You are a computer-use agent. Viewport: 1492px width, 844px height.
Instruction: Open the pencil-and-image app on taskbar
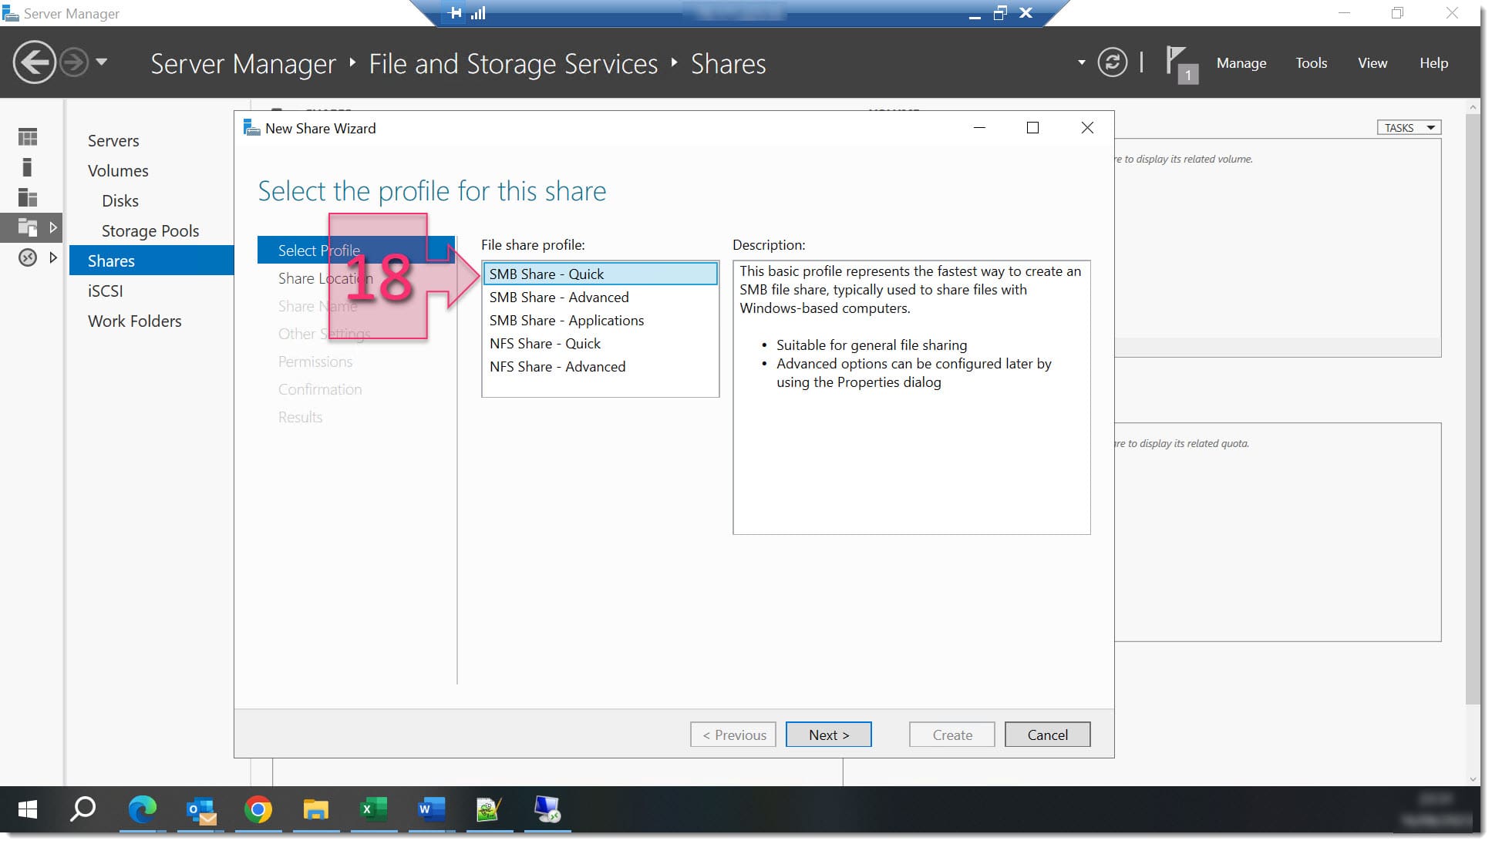(489, 809)
